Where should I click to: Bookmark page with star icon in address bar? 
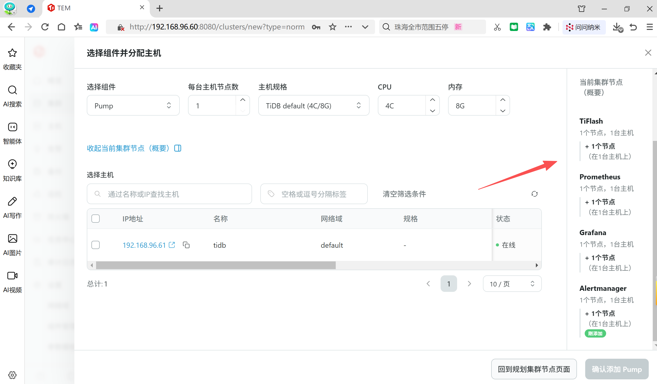tap(332, 27)
